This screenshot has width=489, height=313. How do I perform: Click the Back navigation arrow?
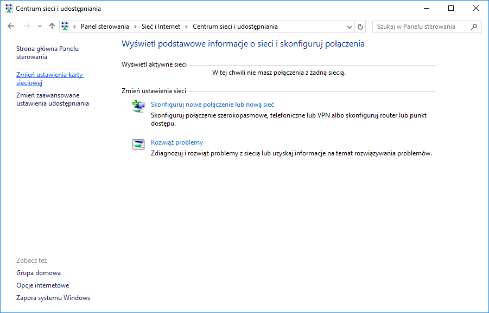[11, 27]
